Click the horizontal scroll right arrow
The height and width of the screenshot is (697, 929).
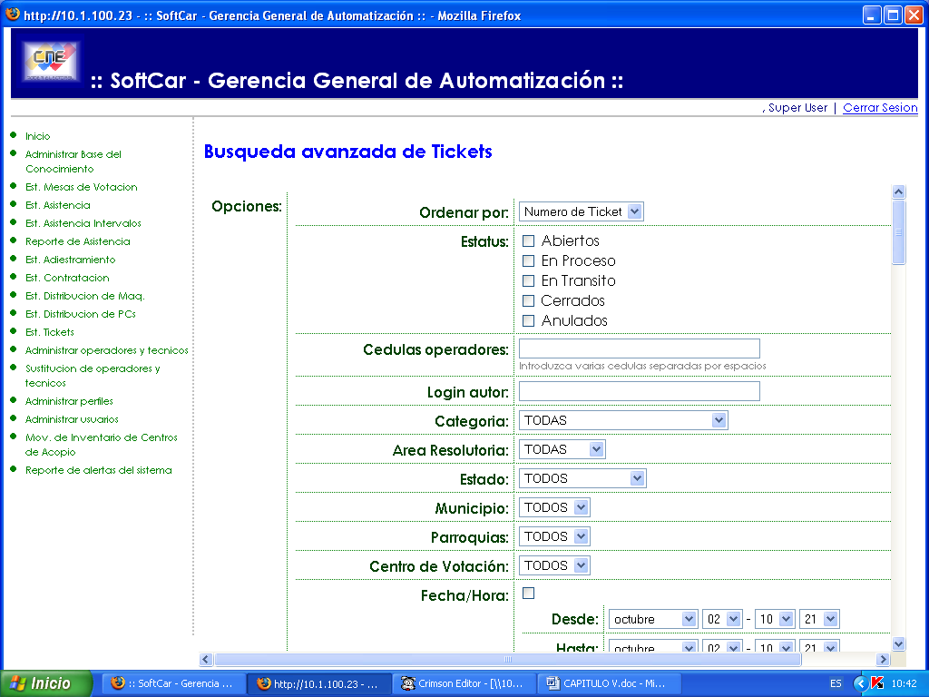coord(883,659)
